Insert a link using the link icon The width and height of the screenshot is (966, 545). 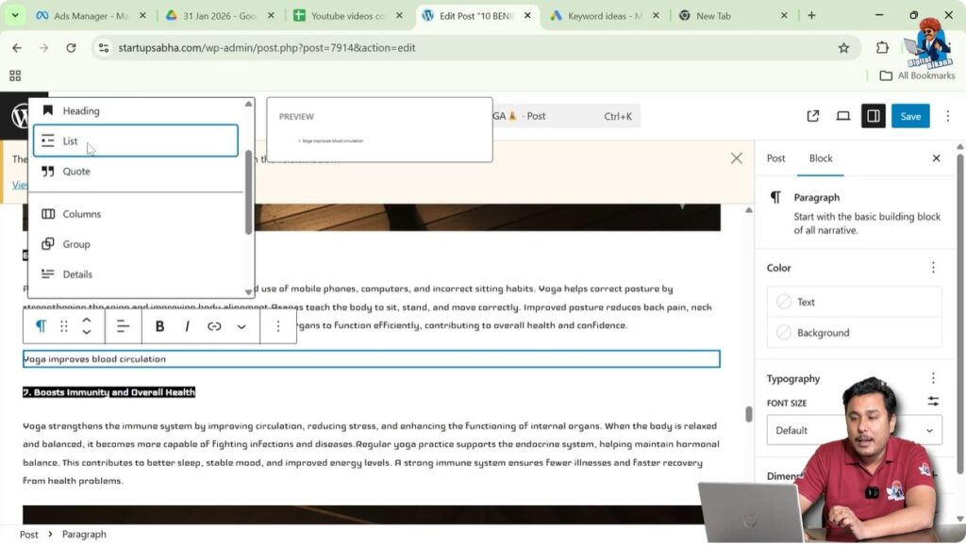pos(214,325)
